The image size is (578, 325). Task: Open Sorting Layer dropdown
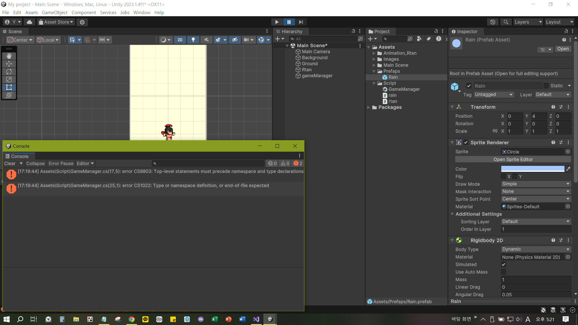[536, 222]
